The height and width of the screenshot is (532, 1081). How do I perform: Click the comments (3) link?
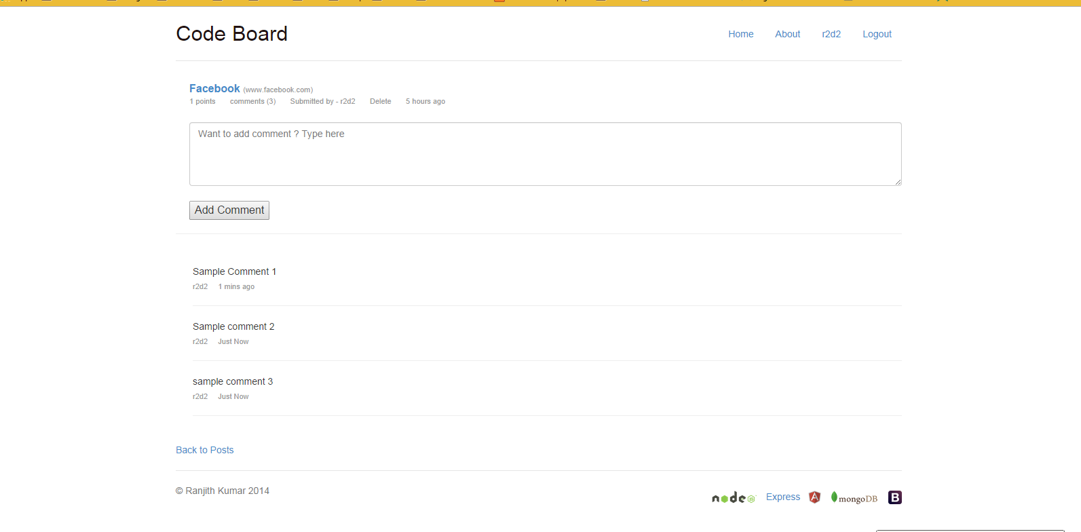[x=252, y=101]
